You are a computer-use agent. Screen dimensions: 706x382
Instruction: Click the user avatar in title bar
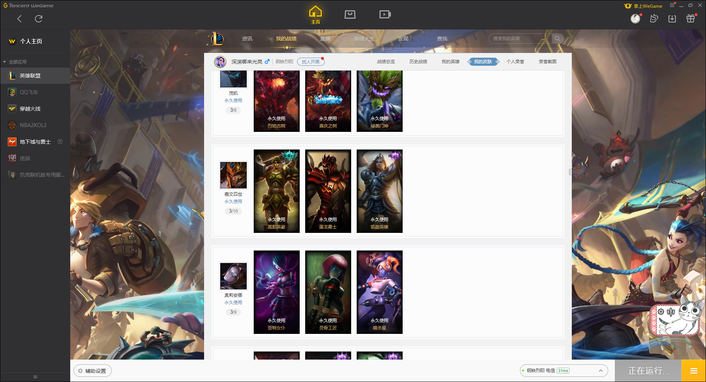click(635, 18)
